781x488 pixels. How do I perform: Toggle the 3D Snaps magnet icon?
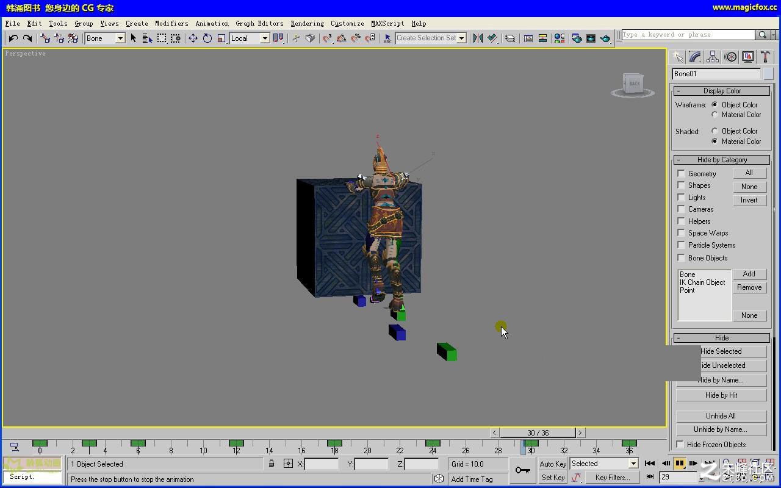click(327, 38)
